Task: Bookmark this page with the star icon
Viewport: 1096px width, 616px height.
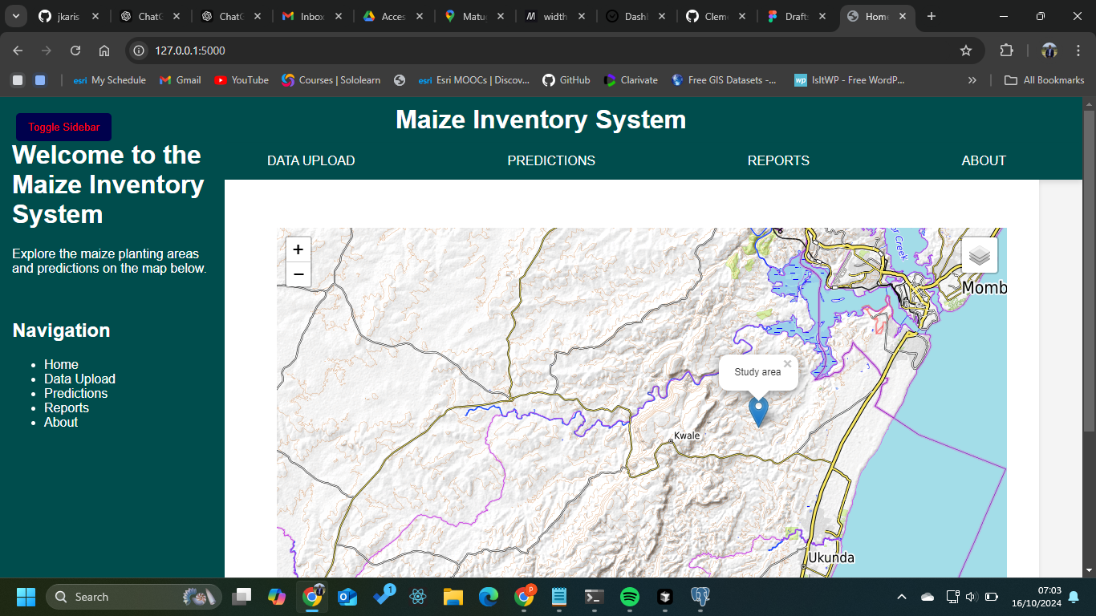Action: [x=966, y=51]
